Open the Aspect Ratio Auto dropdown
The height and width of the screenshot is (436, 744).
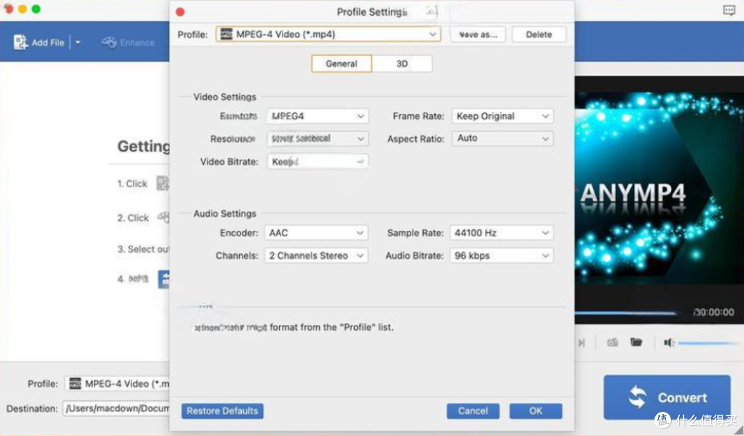[502, 138]
